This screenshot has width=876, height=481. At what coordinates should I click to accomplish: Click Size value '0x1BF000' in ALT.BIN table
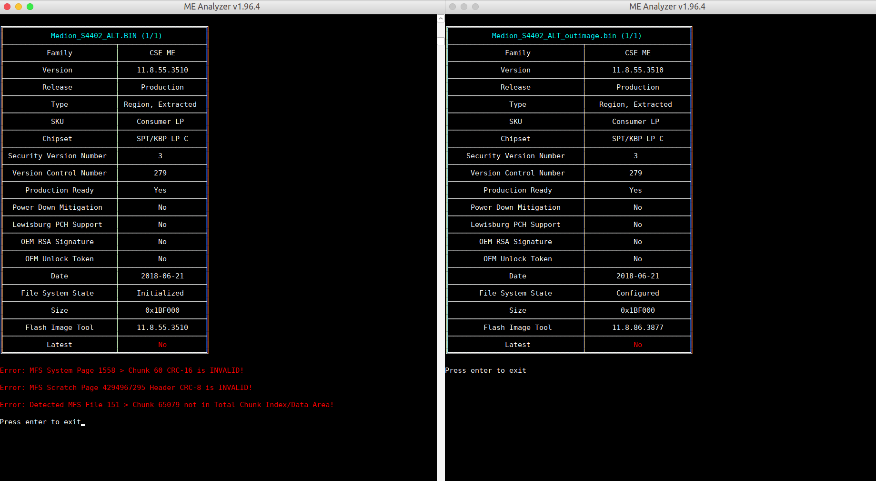162,310
